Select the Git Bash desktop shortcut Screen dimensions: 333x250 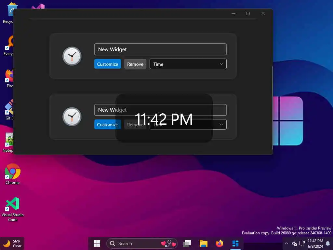click(x=9, y=110)
